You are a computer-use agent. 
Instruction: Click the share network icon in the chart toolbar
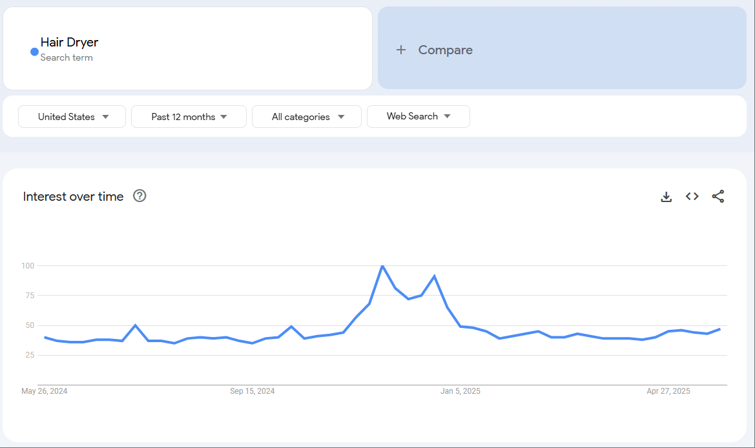[x=718, y=196]
